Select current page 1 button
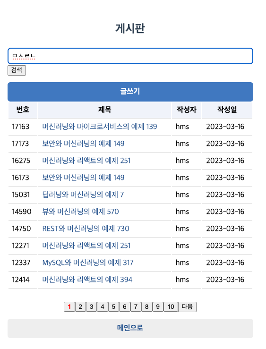The width and height of the screenshot is (266, 349). [69, 306]
